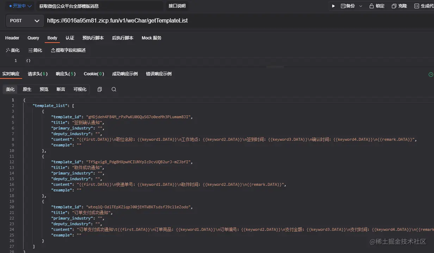Click the content value on response line 16

pos(181,184)
